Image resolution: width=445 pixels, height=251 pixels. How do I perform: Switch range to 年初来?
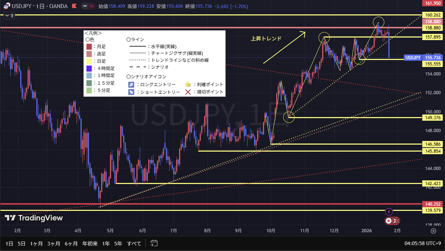pyautogui.click(x=90, y=243)
